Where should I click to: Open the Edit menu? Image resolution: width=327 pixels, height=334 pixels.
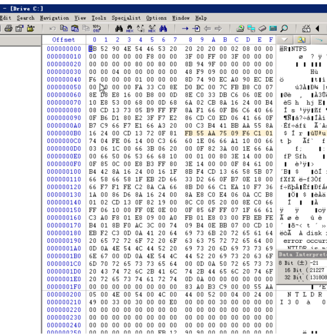pyautogui.click(x=5, y=18)
